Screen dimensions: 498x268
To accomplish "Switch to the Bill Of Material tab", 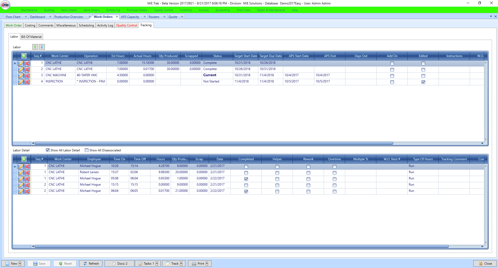I will 31,37.
